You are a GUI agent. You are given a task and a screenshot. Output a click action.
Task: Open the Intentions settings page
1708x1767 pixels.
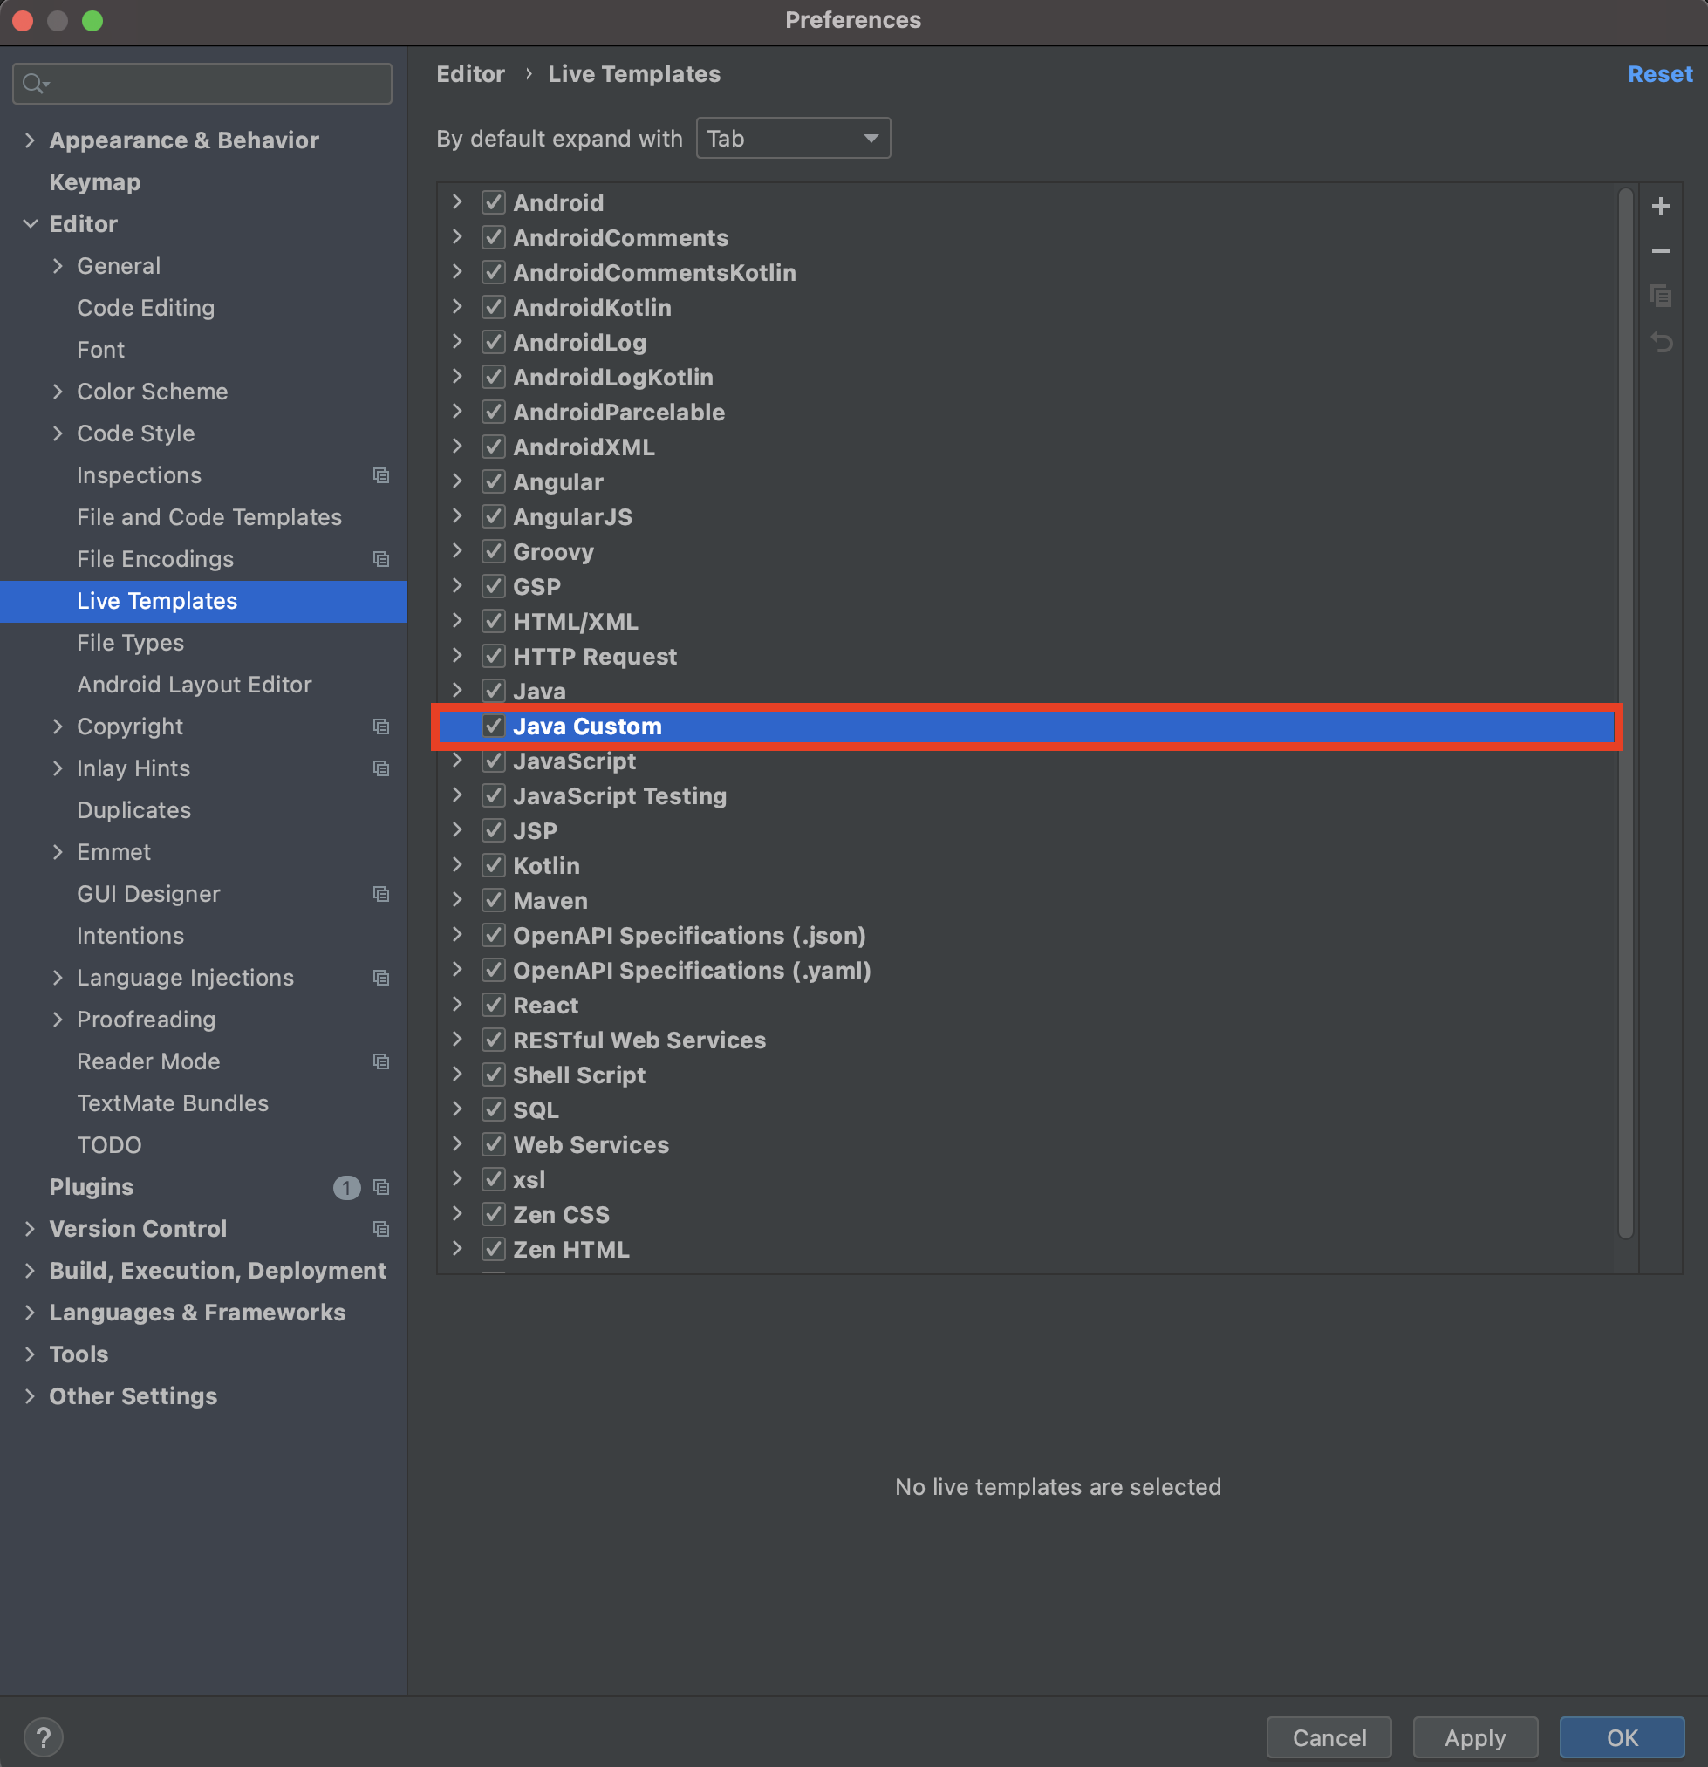pyautogui.click(x=130, y=936)
